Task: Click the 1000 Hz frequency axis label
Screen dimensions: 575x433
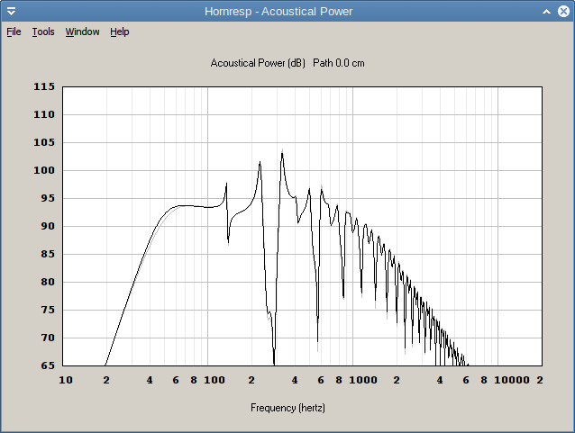Action: tap(363, 380)
